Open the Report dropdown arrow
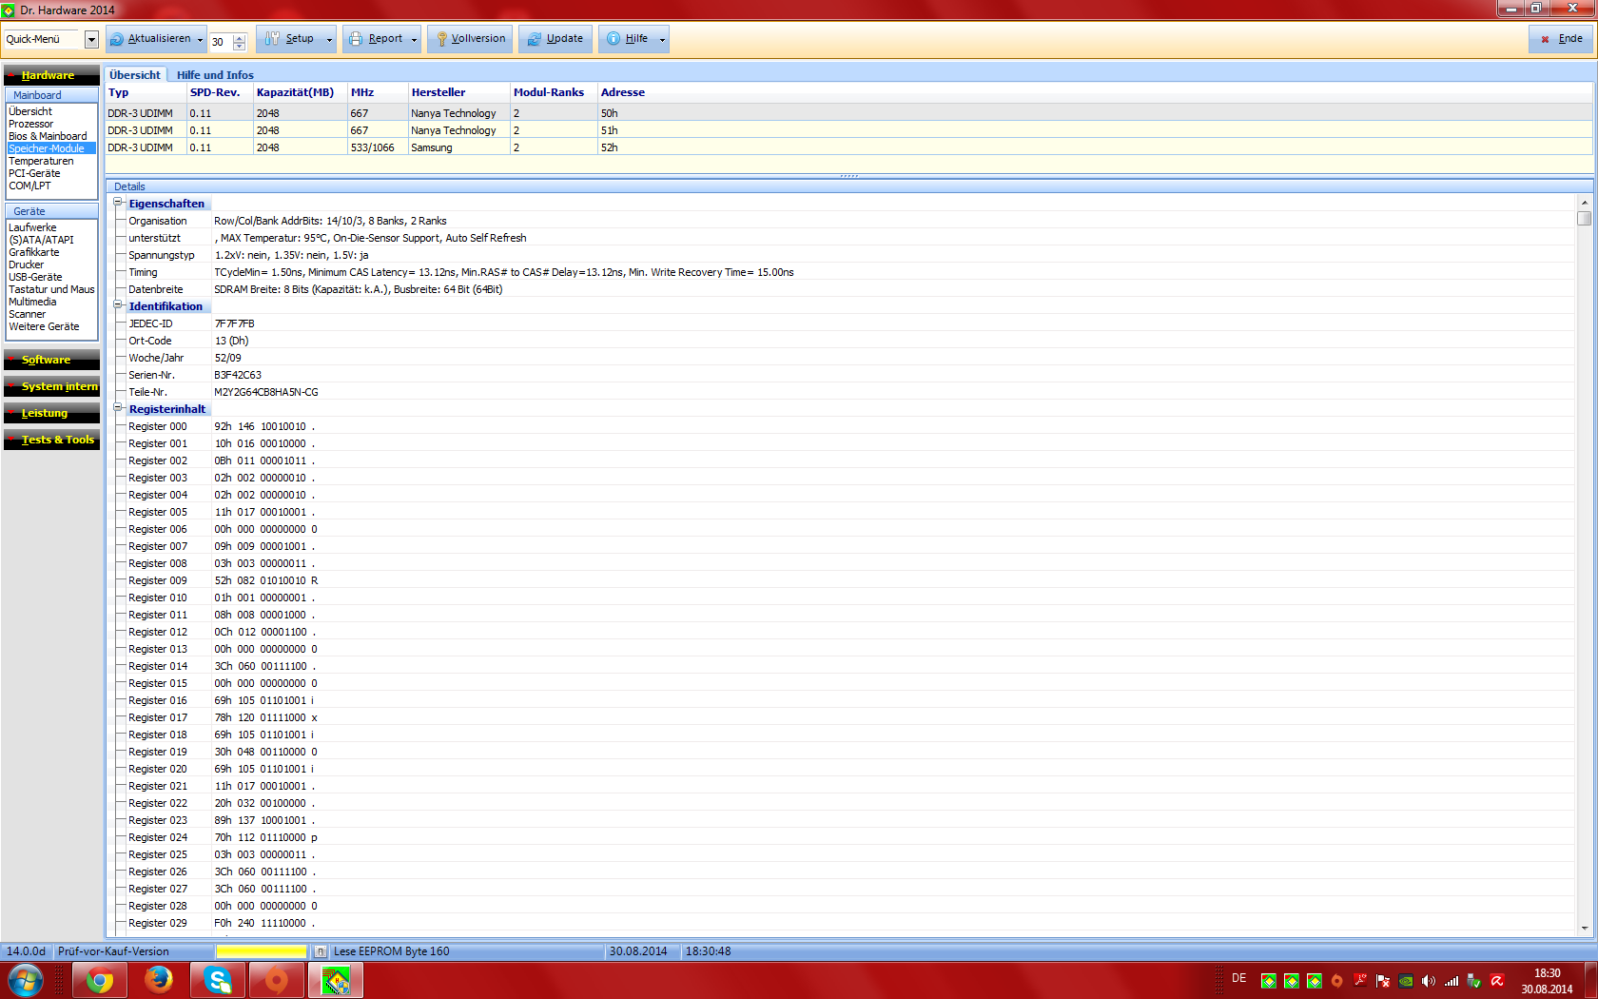The width and height of the screenshot is (1598, 999). [x=414, y=40]
